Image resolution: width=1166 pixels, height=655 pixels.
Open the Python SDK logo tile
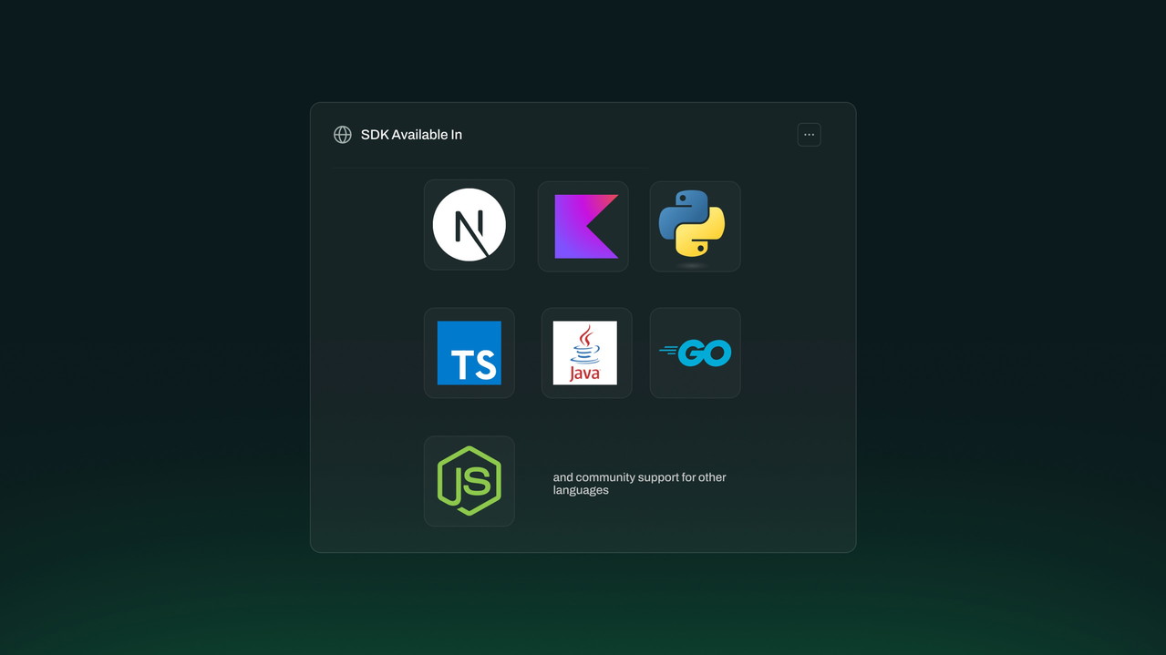click(x=695, y=226)
